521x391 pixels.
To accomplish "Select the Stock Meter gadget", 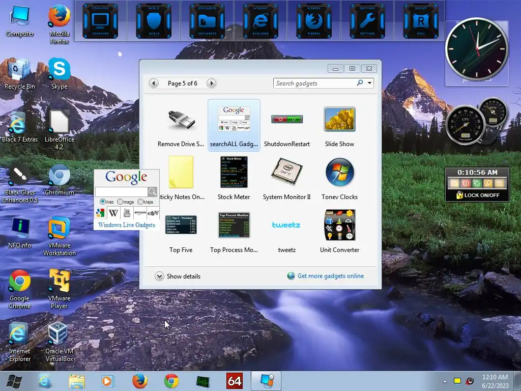I will pyautogui.click(x=234, y=179).
